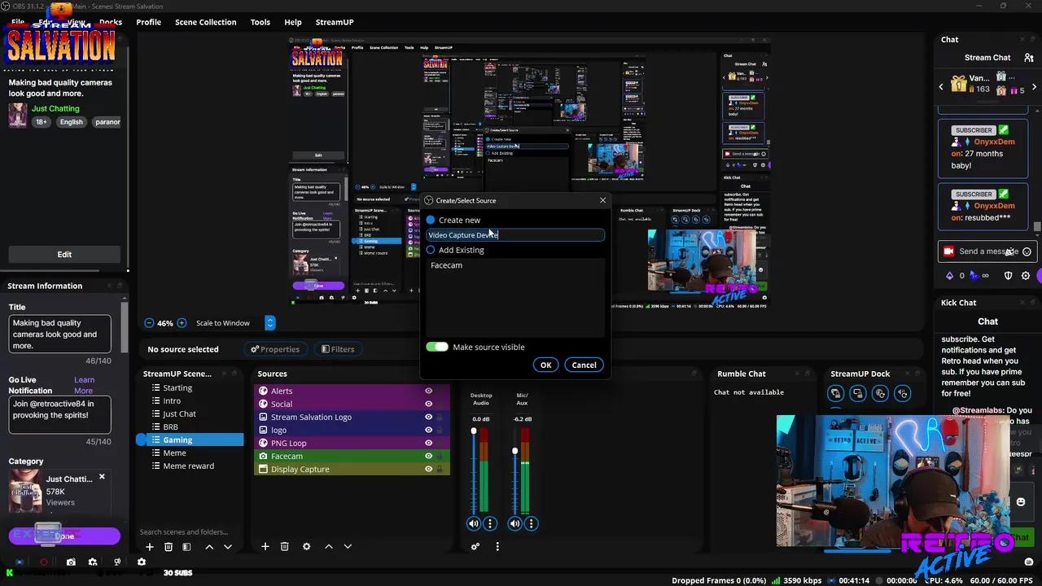The image size is (1042, 586).
Task: Hide the Social source using eye icon
Action: (x=428, y=405)
